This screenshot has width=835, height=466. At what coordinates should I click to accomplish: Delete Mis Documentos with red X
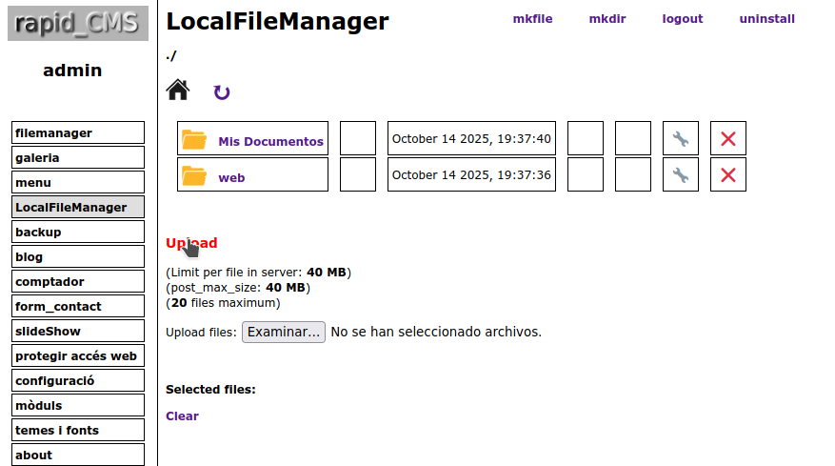tap(728, 138)
